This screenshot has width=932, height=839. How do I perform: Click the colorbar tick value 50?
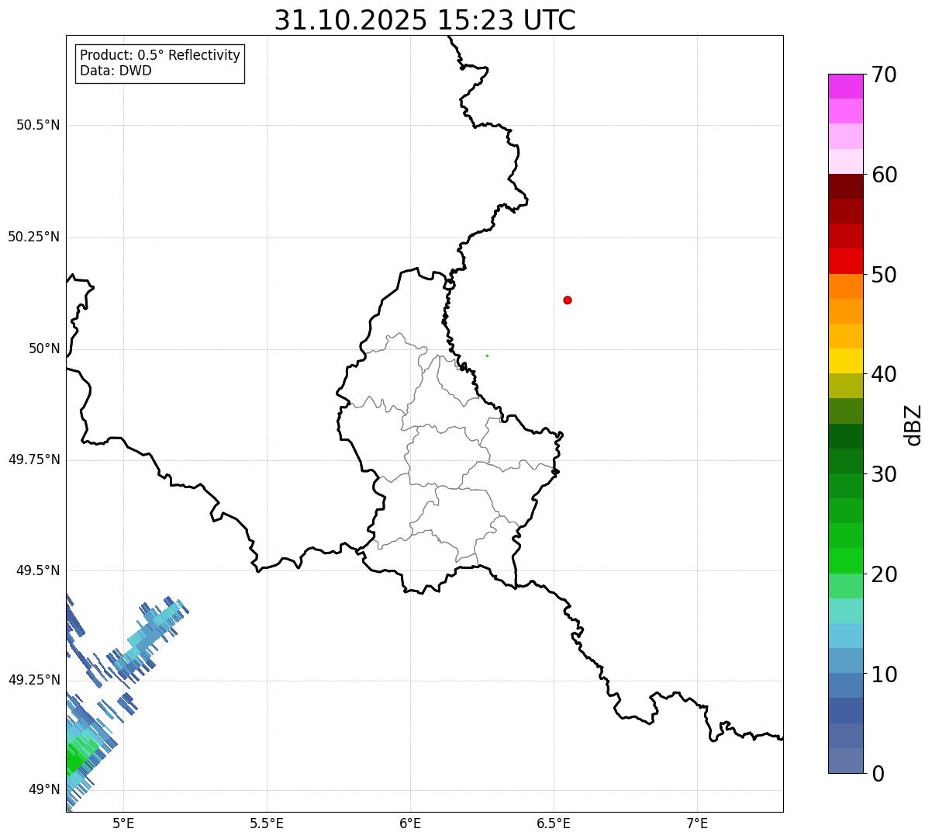(x=884, y=275)
